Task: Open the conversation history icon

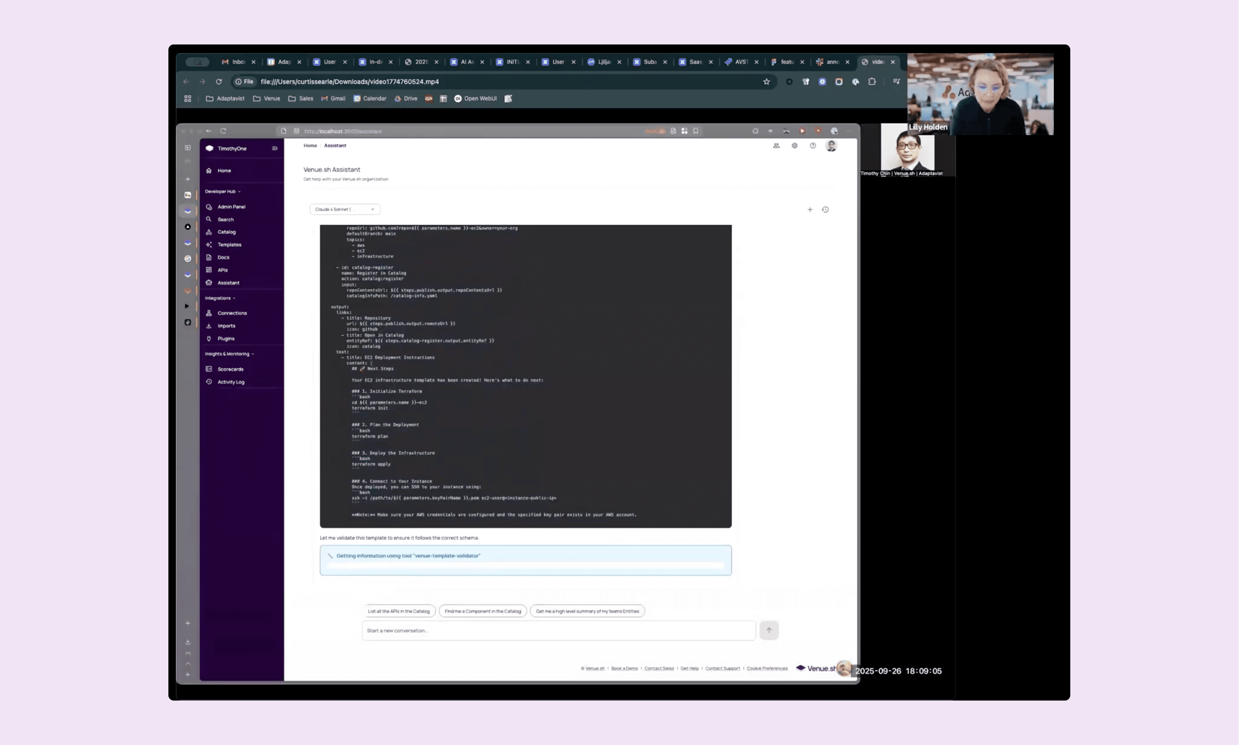Action: tap(825, 209)
